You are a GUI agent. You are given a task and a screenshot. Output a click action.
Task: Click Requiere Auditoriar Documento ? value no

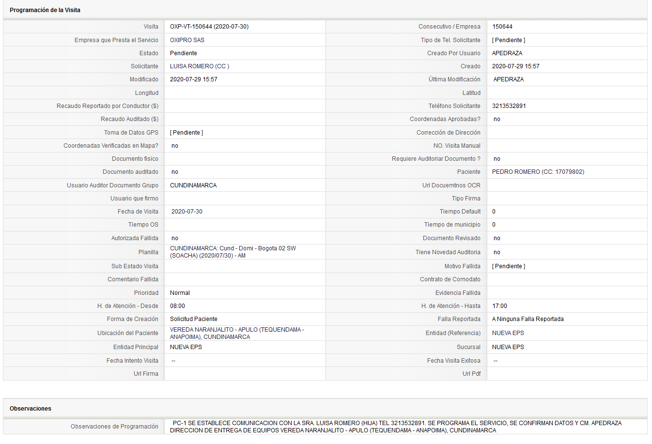click(497, 159)
